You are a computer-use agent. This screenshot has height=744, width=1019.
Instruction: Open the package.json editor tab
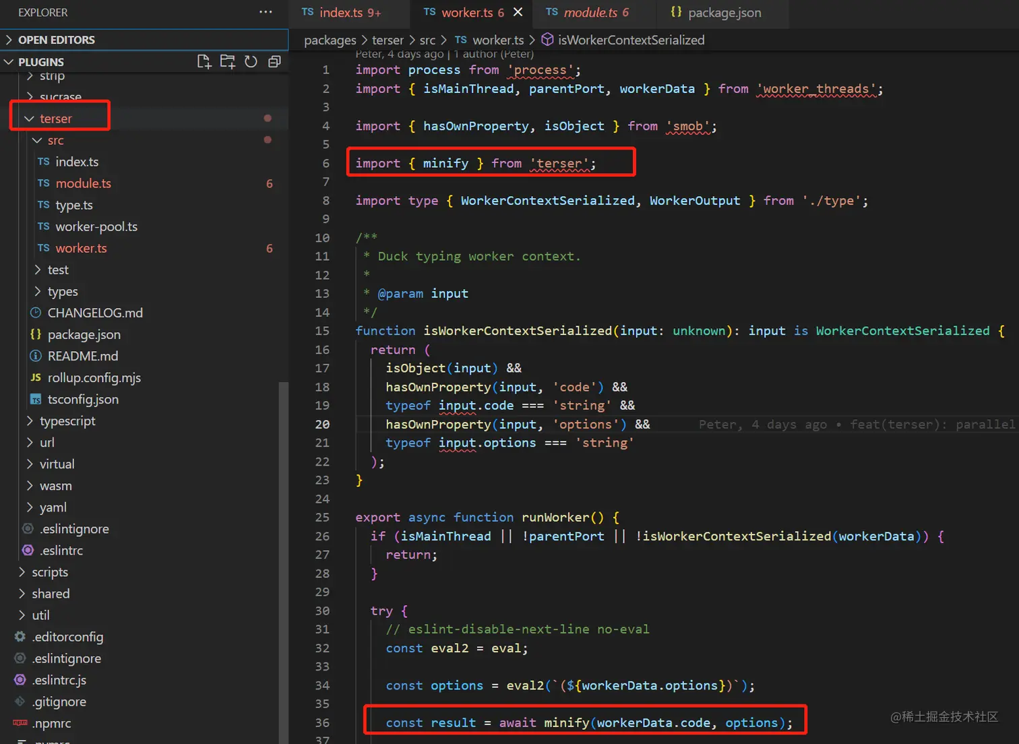point(724,13)
